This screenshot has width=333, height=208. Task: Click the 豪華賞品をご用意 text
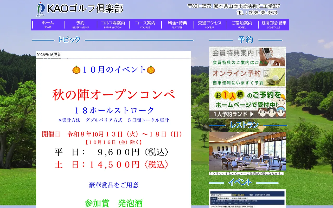coord(114,185)
